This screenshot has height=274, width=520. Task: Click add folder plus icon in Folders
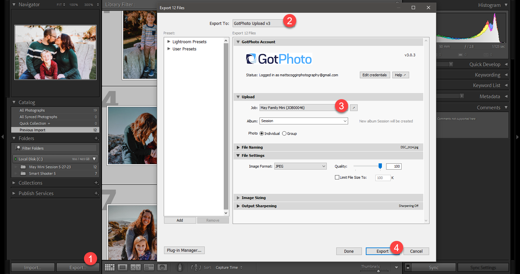(96, 138)
